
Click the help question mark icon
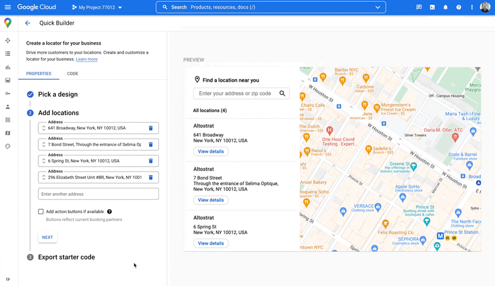458,7
